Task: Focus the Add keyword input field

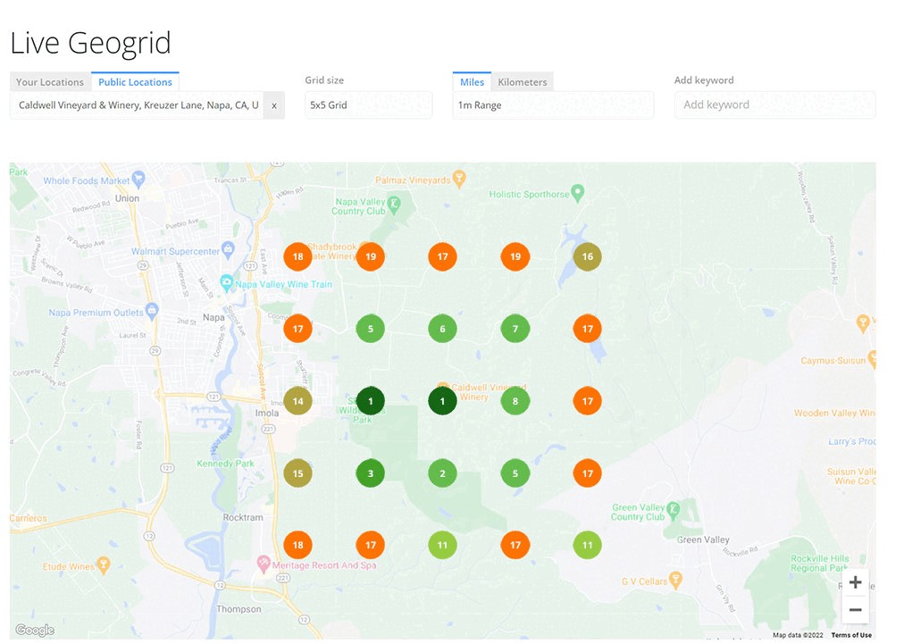Action: [x=774, y=105]
